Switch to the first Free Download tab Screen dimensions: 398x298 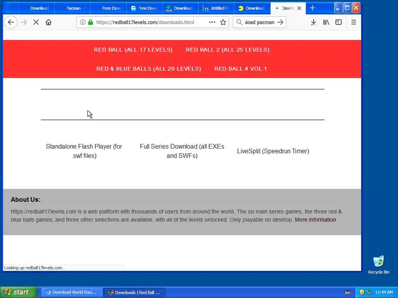click(108, 8)
